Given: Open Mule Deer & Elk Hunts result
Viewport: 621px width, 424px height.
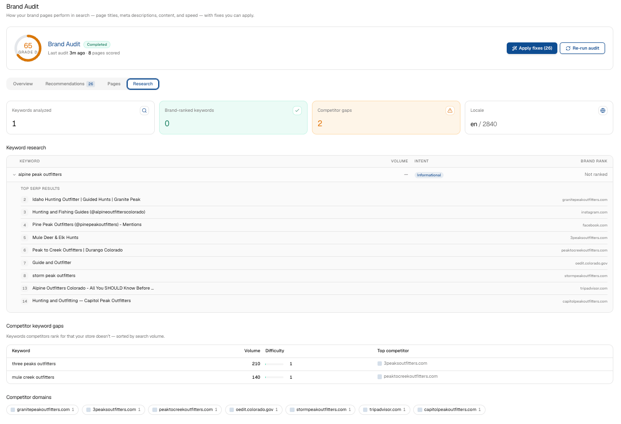Looking at the screenshot, I should tap(55, 238).
